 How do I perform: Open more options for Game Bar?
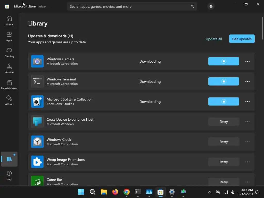click(247, 182)
